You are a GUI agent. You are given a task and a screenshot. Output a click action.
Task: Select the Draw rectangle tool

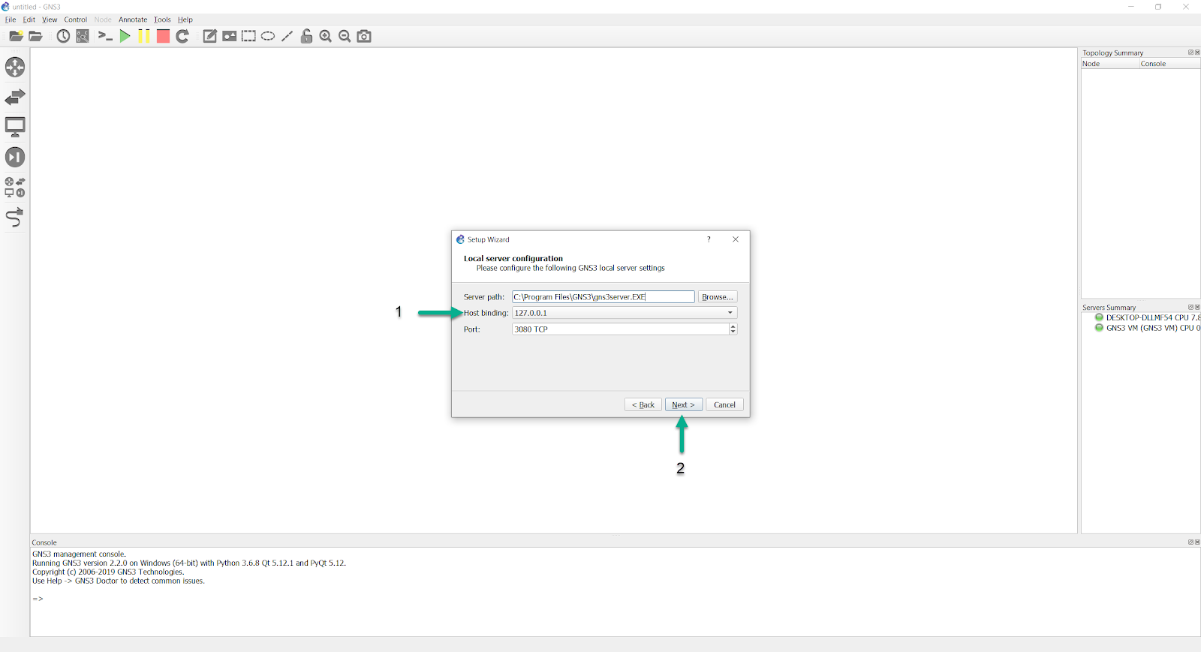click(x=248, y=36)
